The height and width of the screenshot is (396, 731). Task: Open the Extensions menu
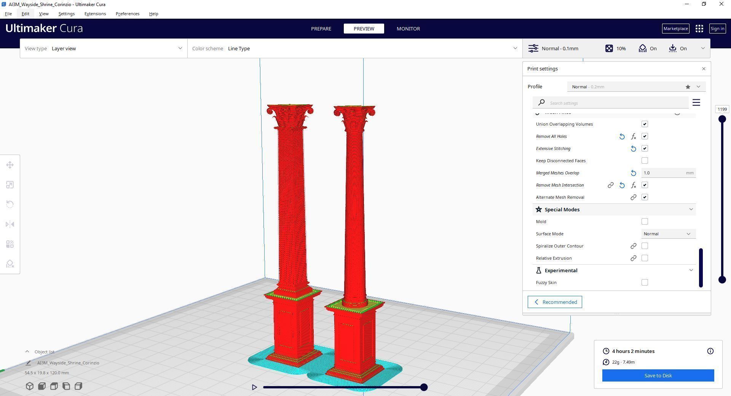95,14
